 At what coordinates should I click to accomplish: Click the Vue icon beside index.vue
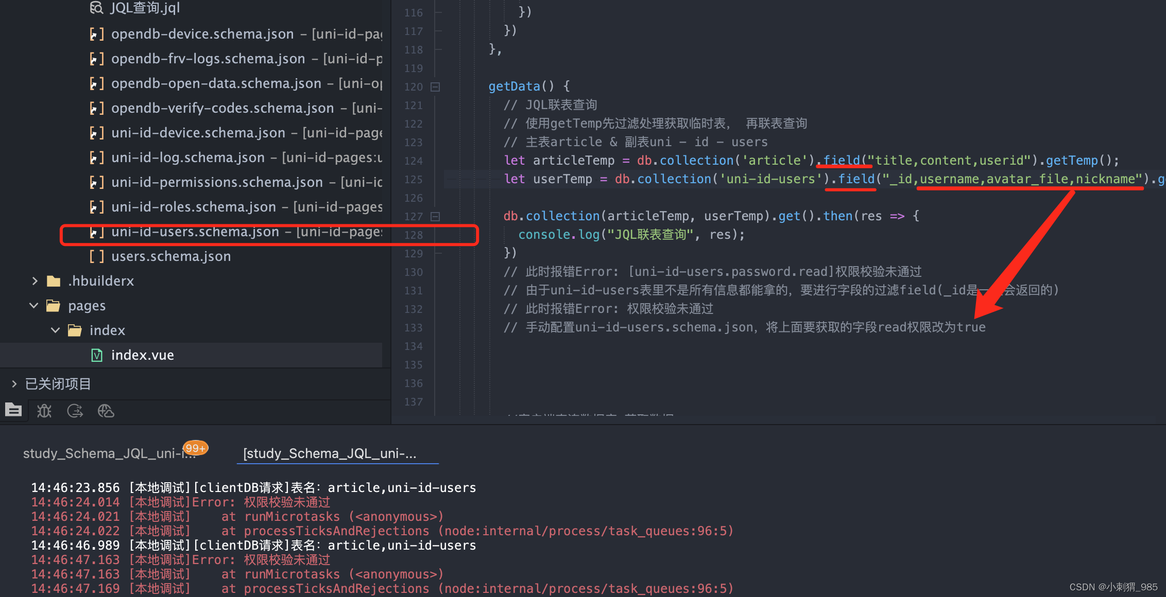point(97,355)
